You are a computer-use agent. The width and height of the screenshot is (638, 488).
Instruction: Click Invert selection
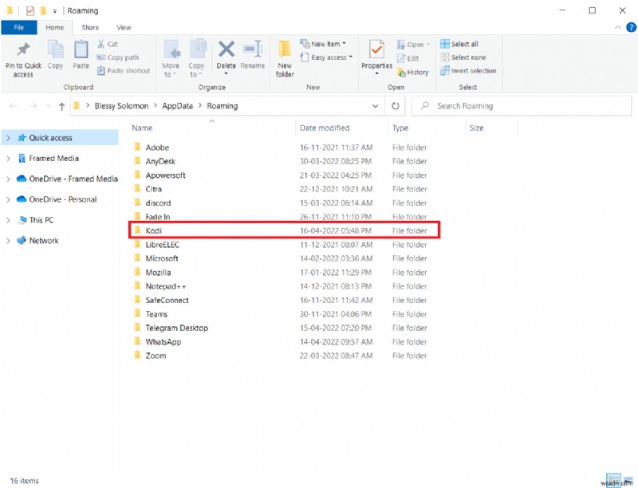pyautogui.click(x=468, y=71)
